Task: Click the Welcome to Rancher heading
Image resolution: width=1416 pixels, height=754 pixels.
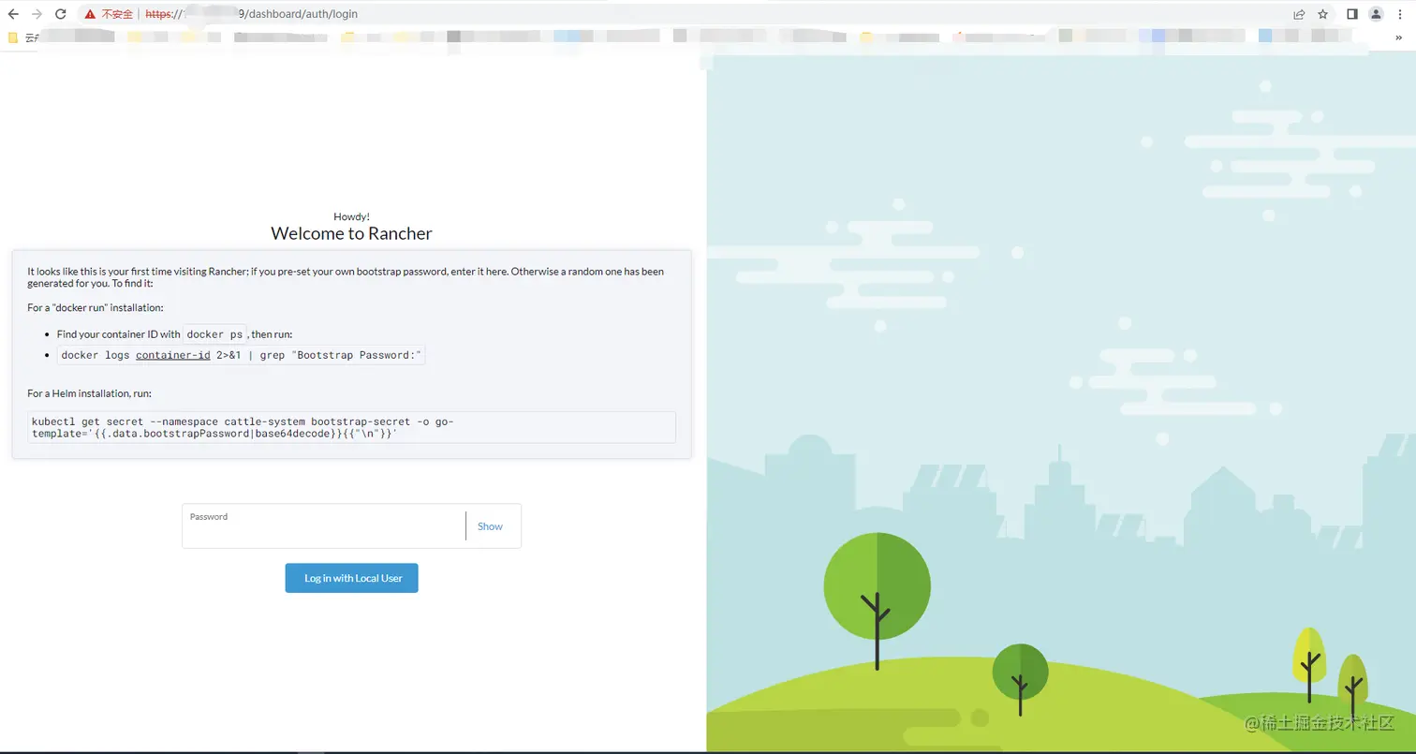Action: [351, 233]
